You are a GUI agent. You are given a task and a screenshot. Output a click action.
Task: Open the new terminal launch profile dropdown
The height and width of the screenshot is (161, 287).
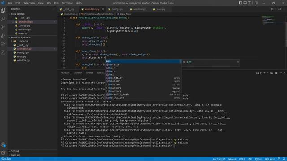pyautogui.click(x=268, y=73)
